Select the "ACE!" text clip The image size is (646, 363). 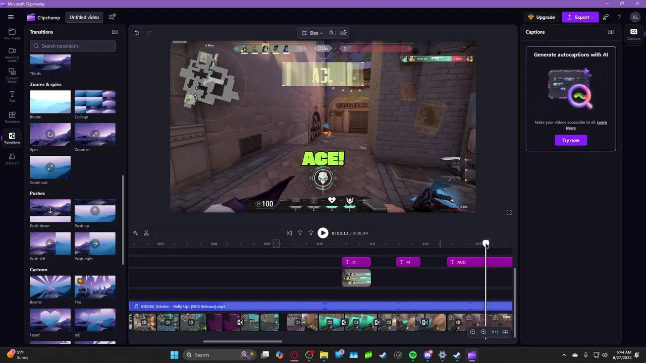(x=479, y=262)
